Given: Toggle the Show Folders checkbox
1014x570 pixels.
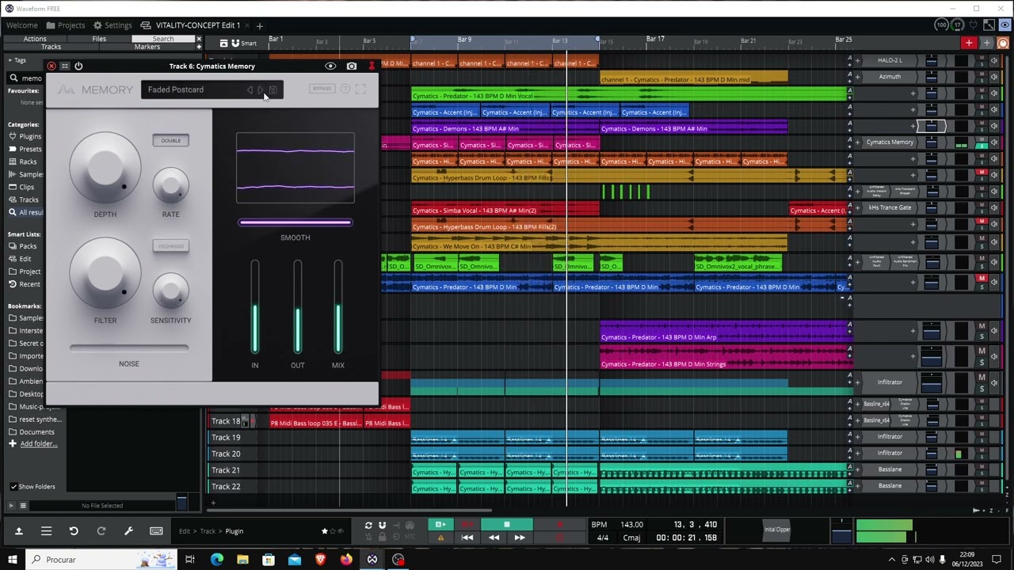Looking at the screenshot, I should (13, 487).
